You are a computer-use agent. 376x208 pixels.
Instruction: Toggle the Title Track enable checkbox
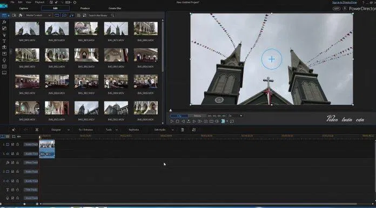pos(12,190)
